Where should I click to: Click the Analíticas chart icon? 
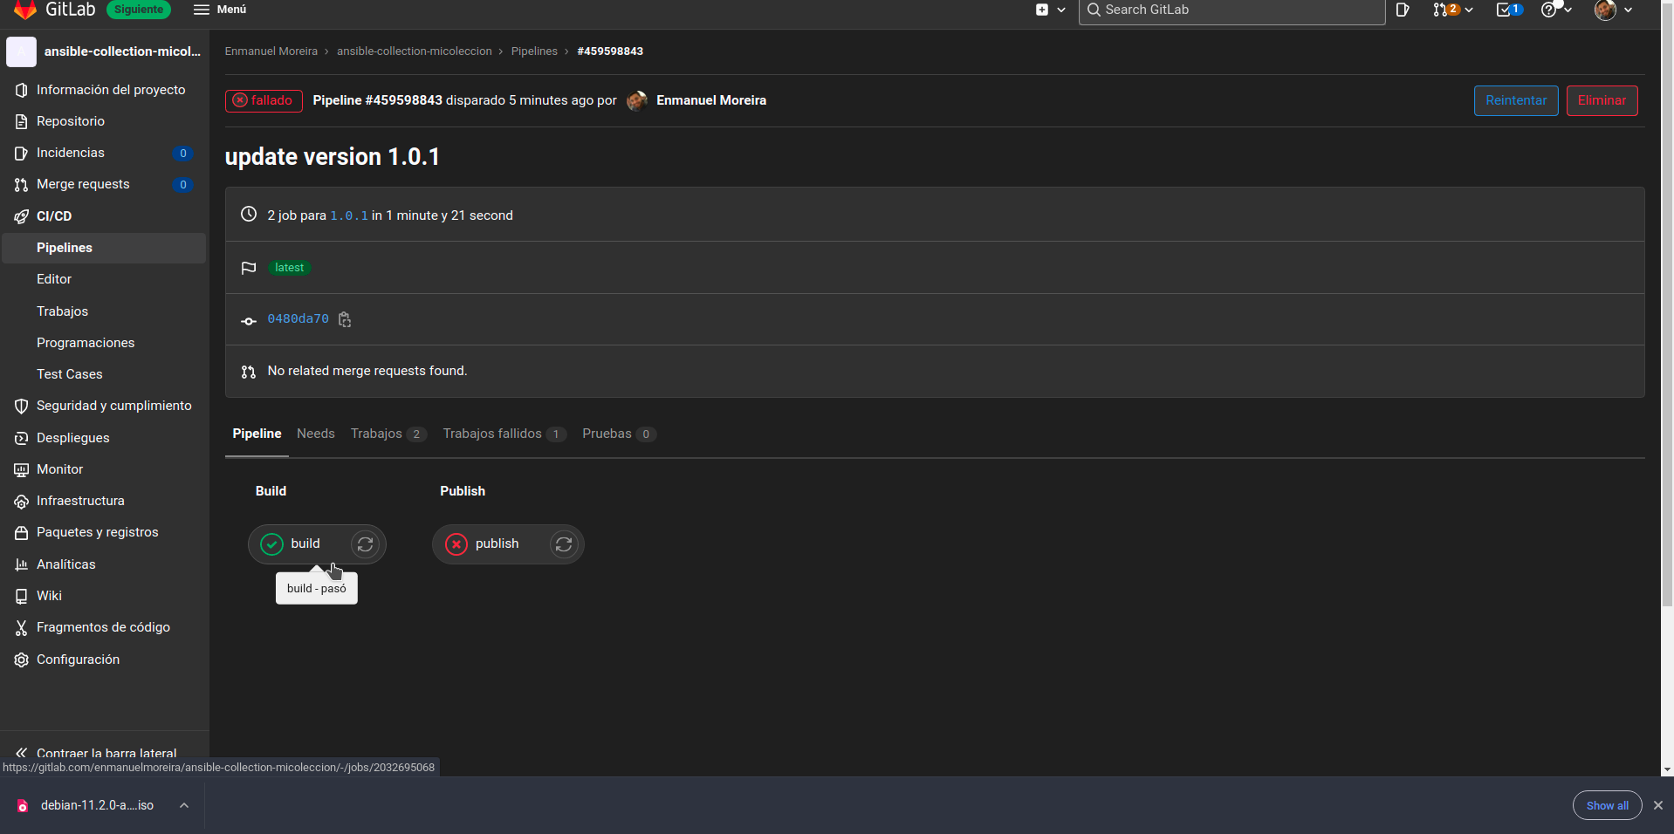pyautogui.click(x=21, y=564)
